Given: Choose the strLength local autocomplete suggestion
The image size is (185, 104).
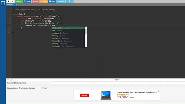Looking at the screenshot, I should tap(68, 33).
